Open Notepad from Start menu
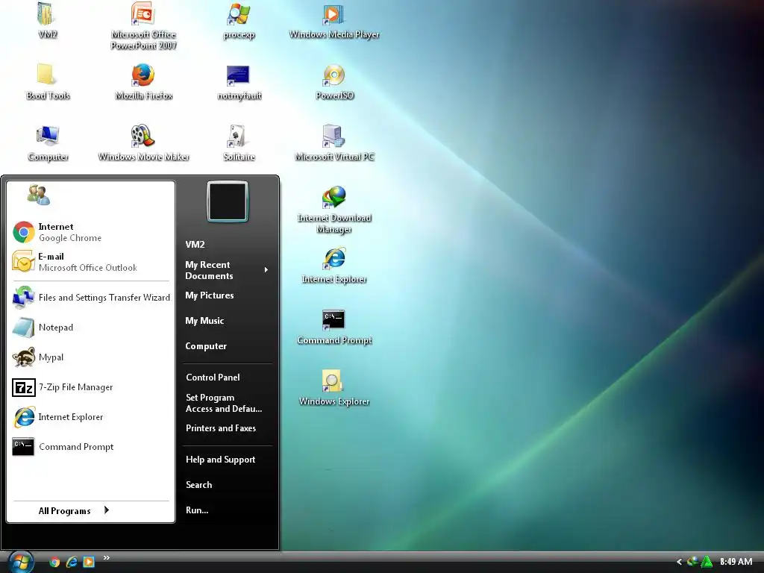 [91, 328]
